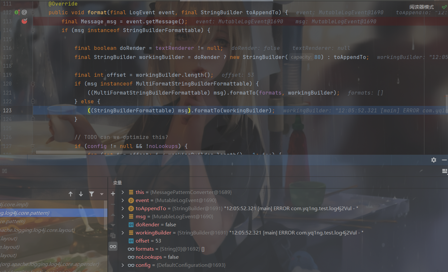Expand the 'toAppendTo' variable node
The width and height of the screenshot is (448, 272).
(123, 209)
